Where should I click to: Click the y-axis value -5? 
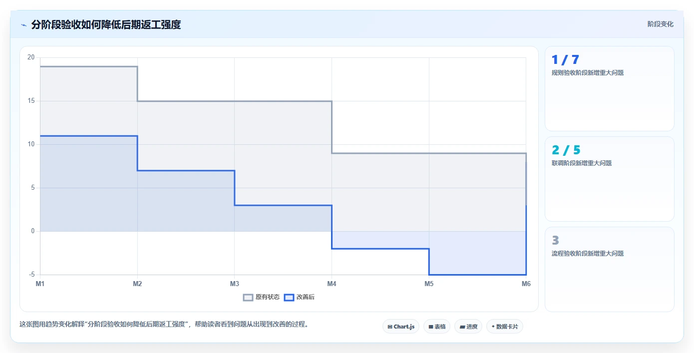[x=31, y=275]
